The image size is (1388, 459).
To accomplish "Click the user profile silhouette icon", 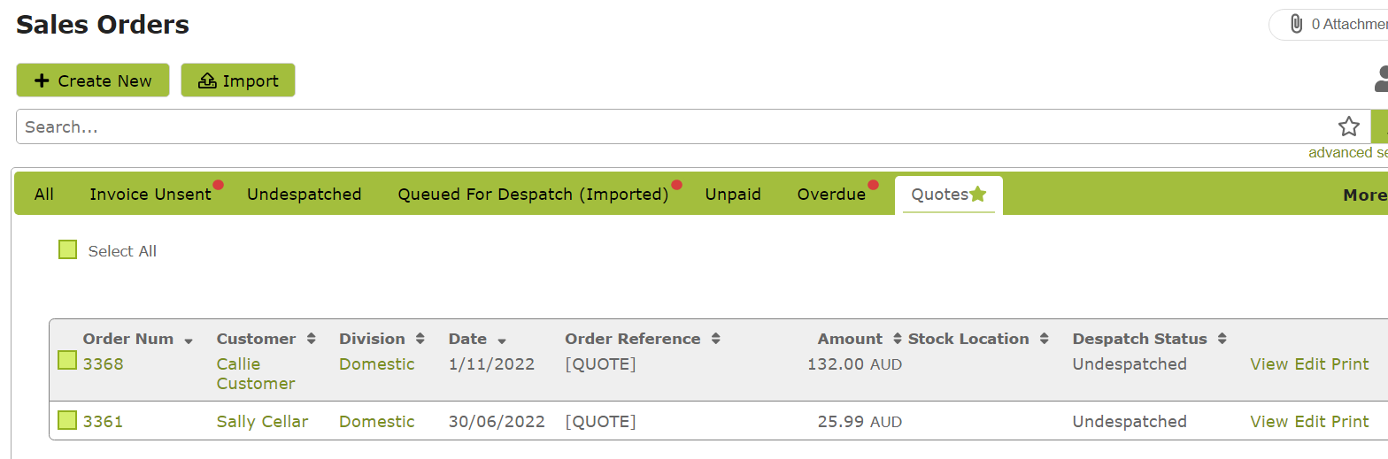I will [x=1381, y=79].
